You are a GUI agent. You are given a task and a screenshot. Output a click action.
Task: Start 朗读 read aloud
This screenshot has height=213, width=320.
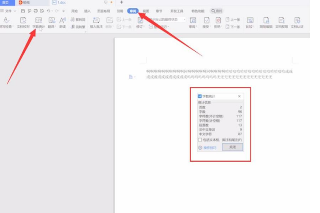click(x=62, y=23)
